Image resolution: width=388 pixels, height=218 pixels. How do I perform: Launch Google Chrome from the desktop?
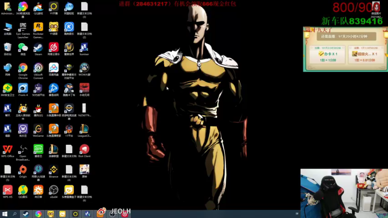click(x=23, y=71)
